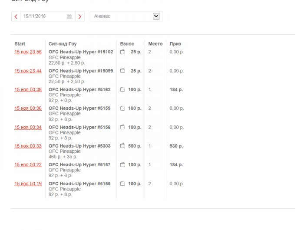Viewport: 304px width, 230px height.
Task: Click the Место column header
Action: (x=155, y=44)
